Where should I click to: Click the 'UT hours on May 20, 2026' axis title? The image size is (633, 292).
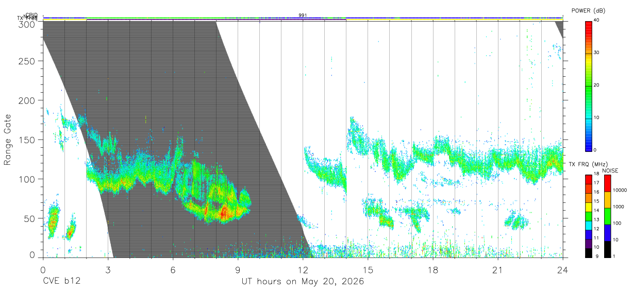click(x=303, y=282)
